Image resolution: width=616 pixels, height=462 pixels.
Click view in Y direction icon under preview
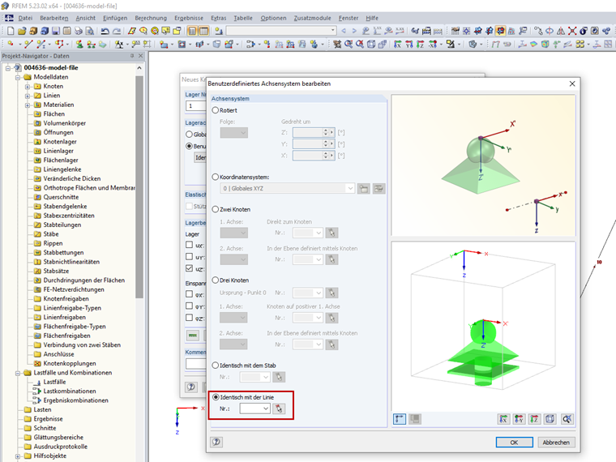coord(519,419)
